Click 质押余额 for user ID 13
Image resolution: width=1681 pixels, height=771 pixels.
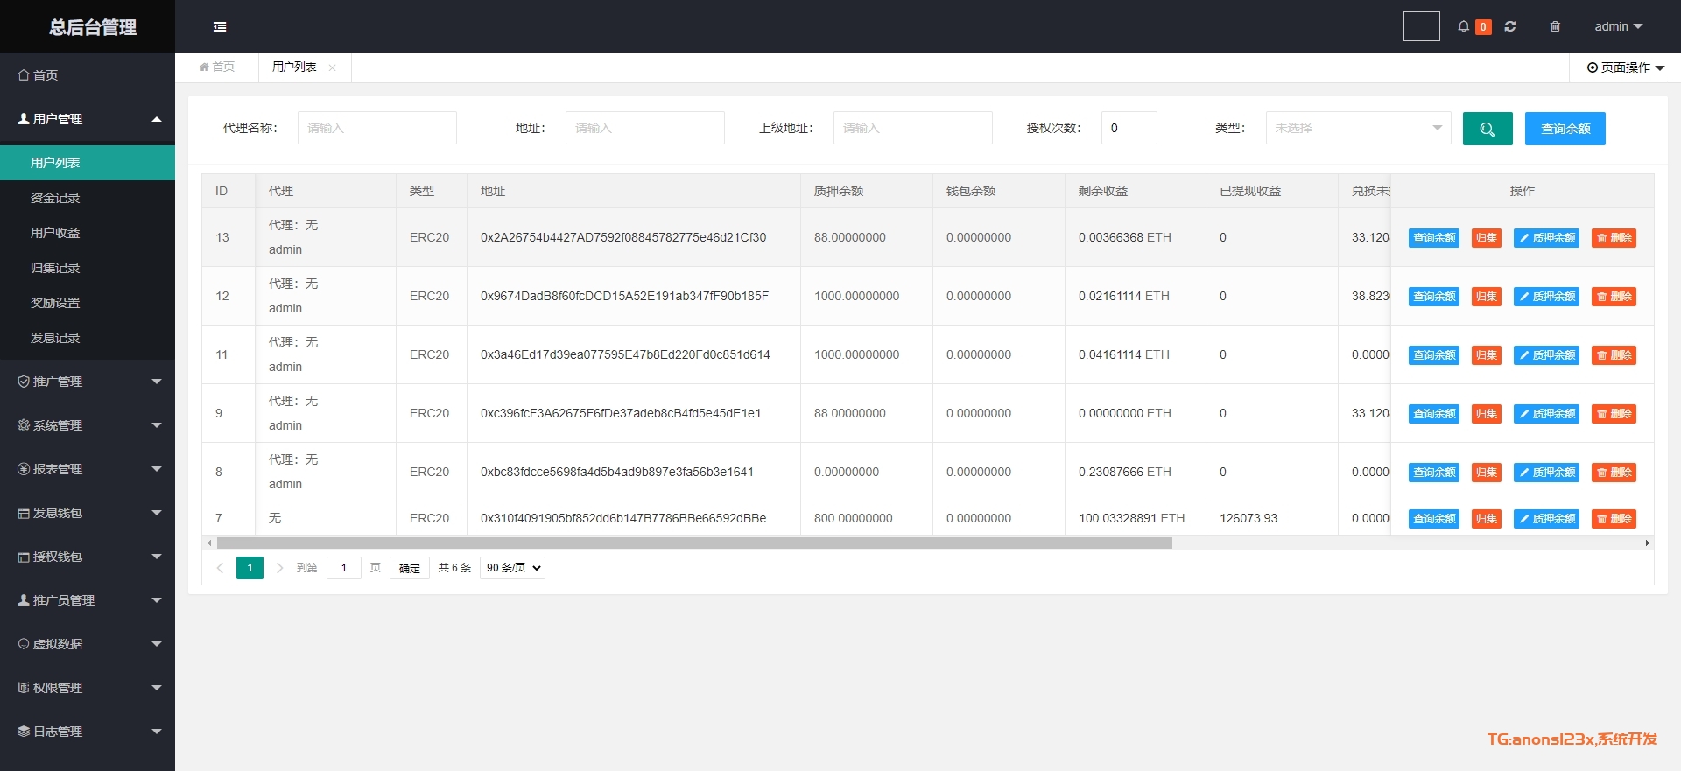(1546, 238)
